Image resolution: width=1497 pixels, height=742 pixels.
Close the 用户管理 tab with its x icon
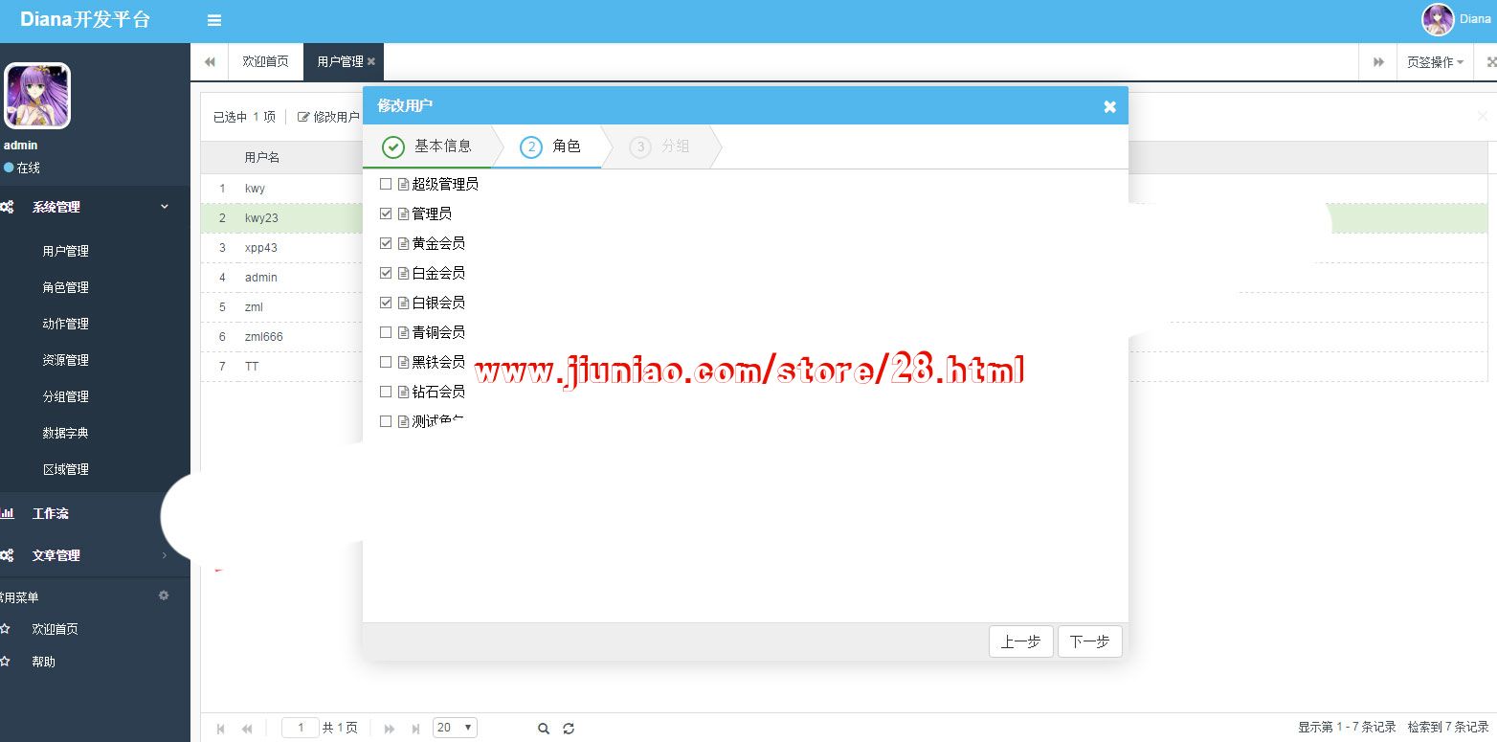371,61
